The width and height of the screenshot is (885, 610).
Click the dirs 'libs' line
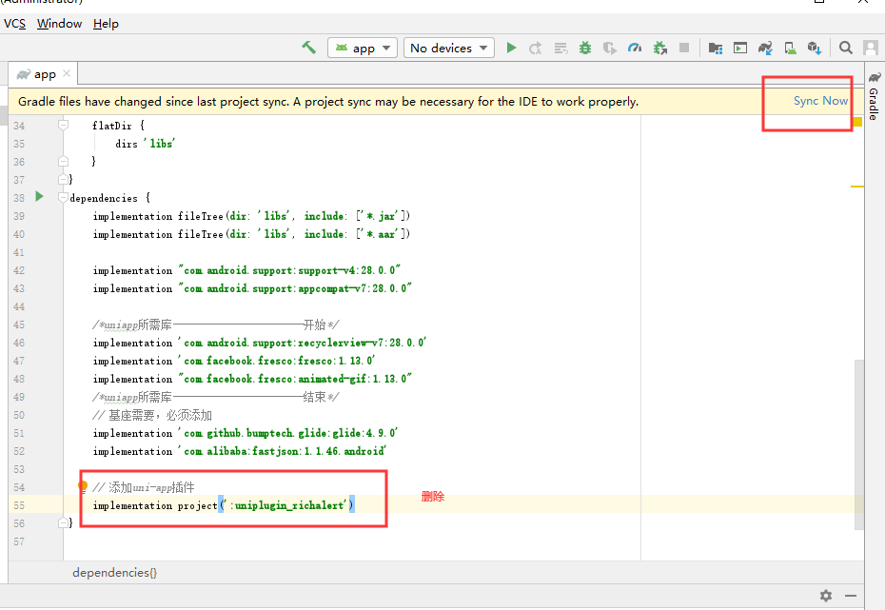[x=145, y=144]
